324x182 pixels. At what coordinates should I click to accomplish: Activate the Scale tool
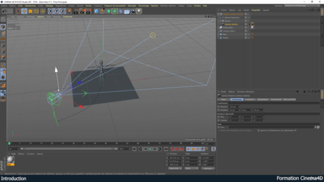coord(30,11)
